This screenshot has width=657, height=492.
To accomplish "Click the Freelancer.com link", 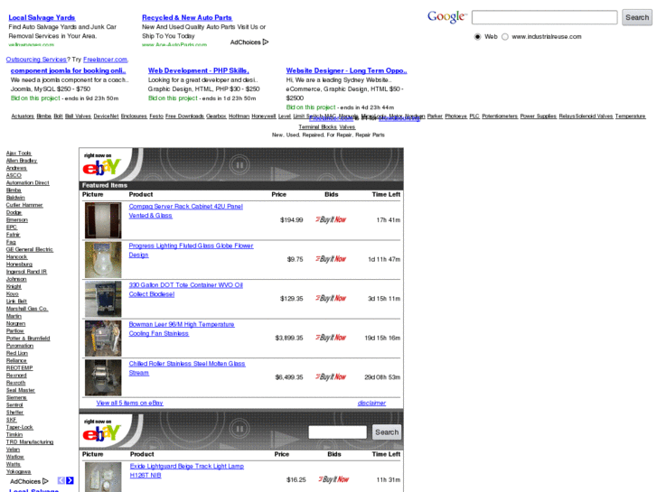I will (x=105, y=60).
